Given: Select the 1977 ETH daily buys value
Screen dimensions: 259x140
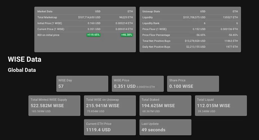Looking at the screenshot, I should tap(232, 47).
